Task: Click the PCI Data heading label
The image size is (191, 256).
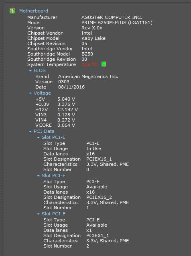Action: (x=44, y=131)
